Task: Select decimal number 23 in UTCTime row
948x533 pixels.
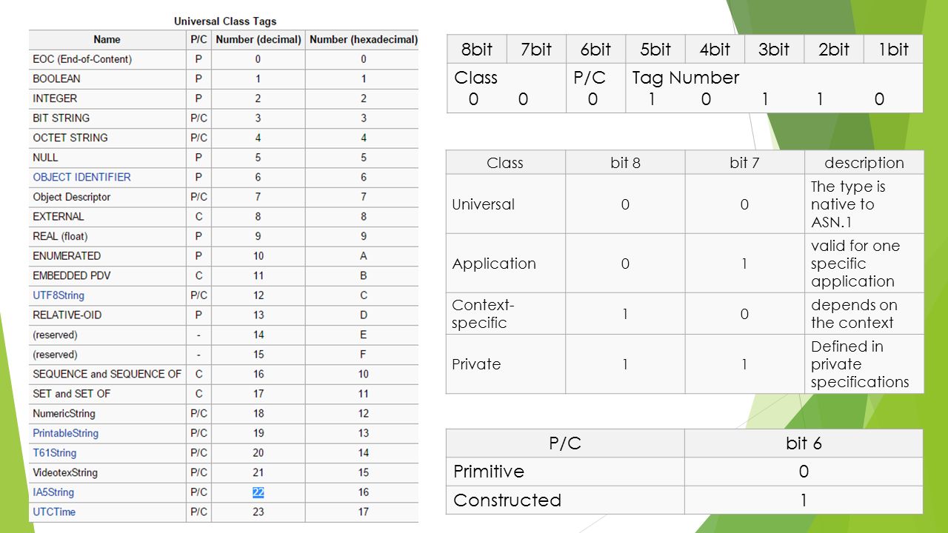Action: pyautogui.click(x=258, y=512)
